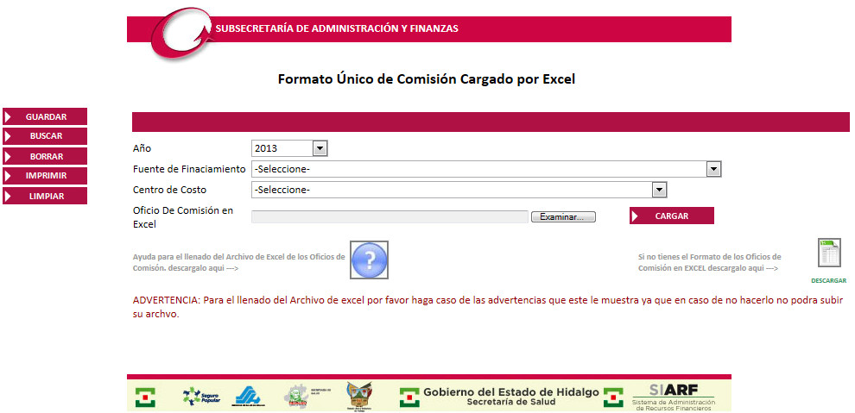This screenshot has height=413, width=855.
Task: Click the BORRAR delete button
Action: pos(45,156)
